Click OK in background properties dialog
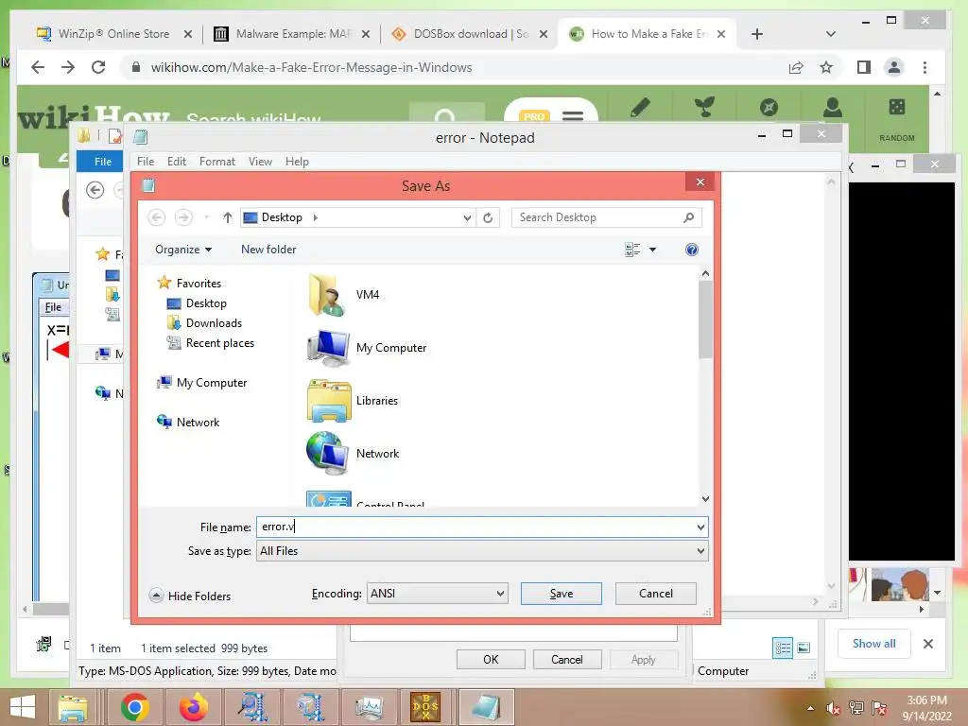This screenshot has width=968, height=726. (x=491, y=659)
